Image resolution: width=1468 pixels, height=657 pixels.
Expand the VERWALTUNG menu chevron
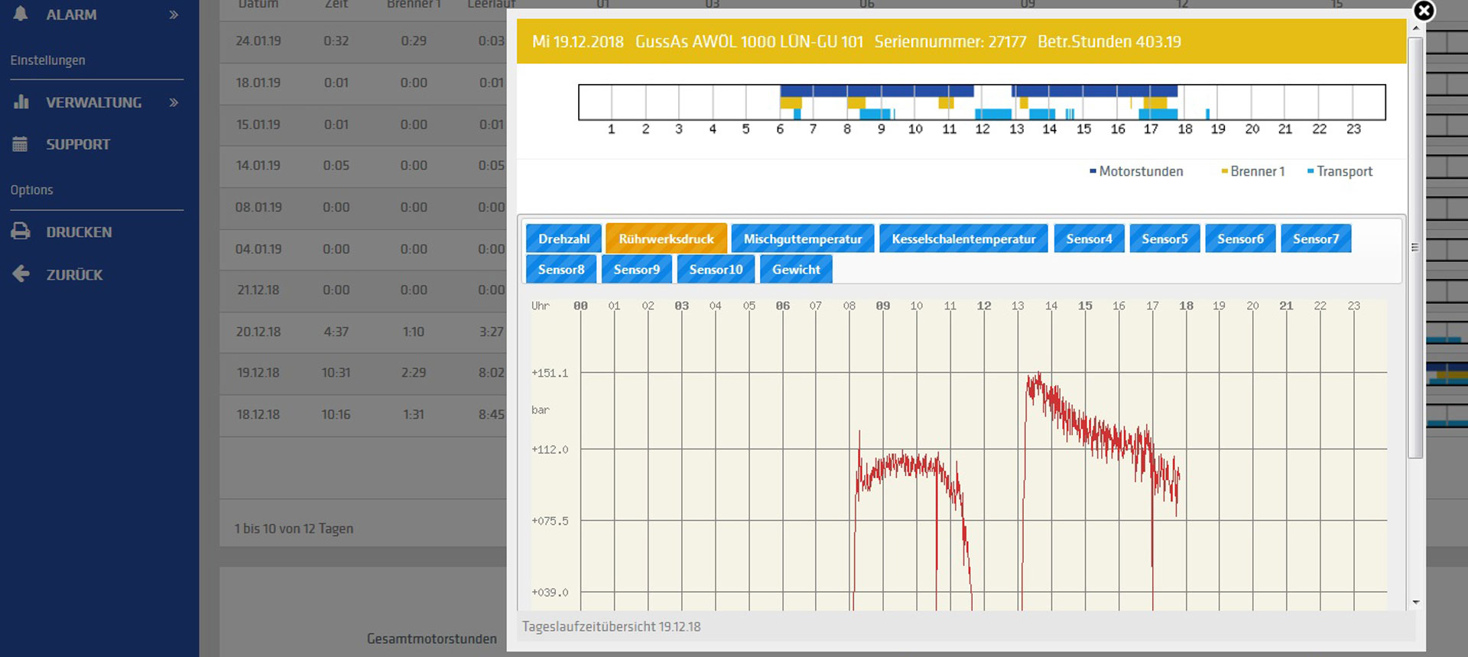pos(174,102)
